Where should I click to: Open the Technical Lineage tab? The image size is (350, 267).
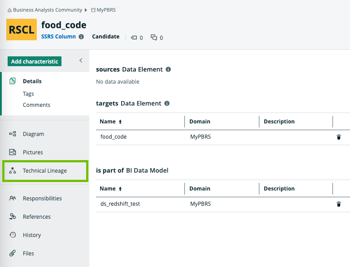(x=44, y=170)
